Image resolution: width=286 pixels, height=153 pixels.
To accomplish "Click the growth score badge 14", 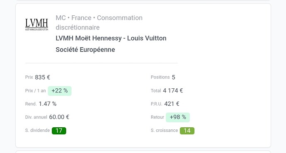I will pyautogui.click(x=187, y=131).
